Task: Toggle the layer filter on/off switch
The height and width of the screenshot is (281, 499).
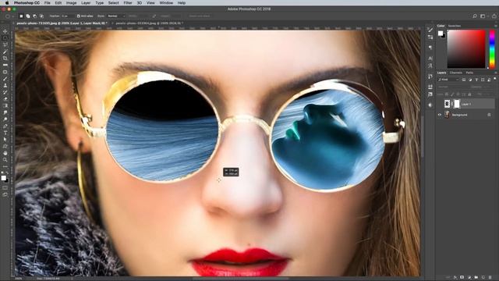Action: pos(495,79)
